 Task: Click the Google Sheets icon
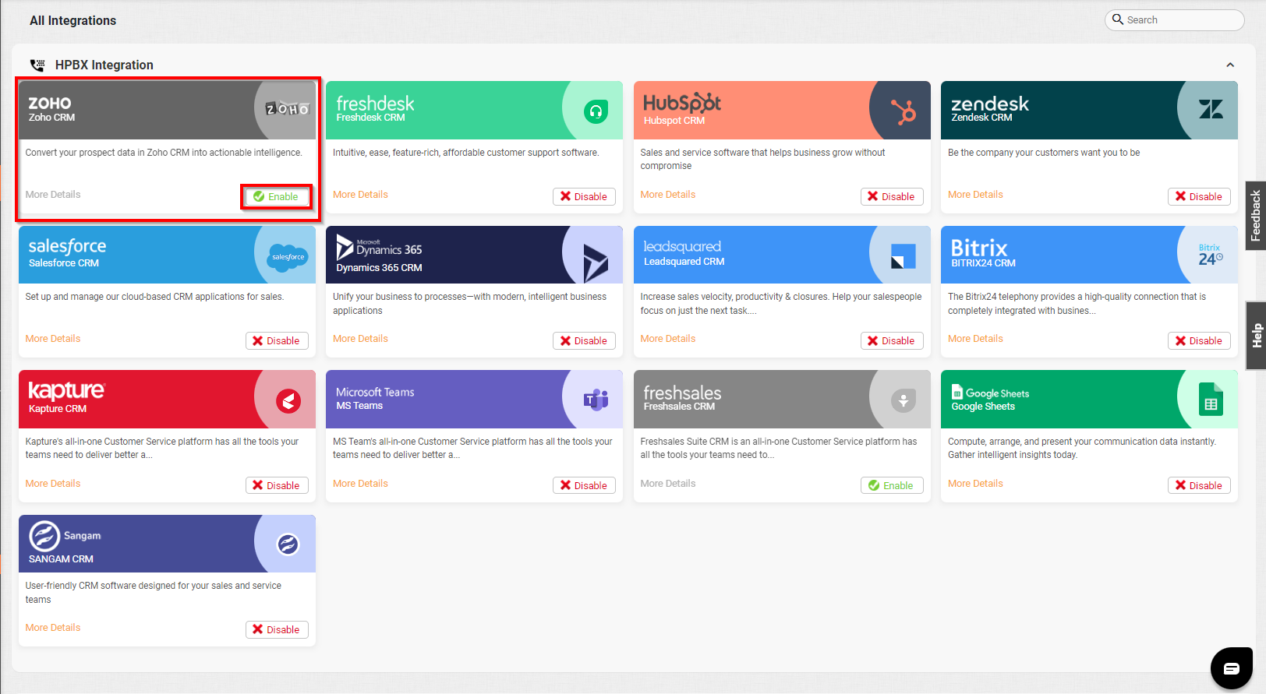1211,400
